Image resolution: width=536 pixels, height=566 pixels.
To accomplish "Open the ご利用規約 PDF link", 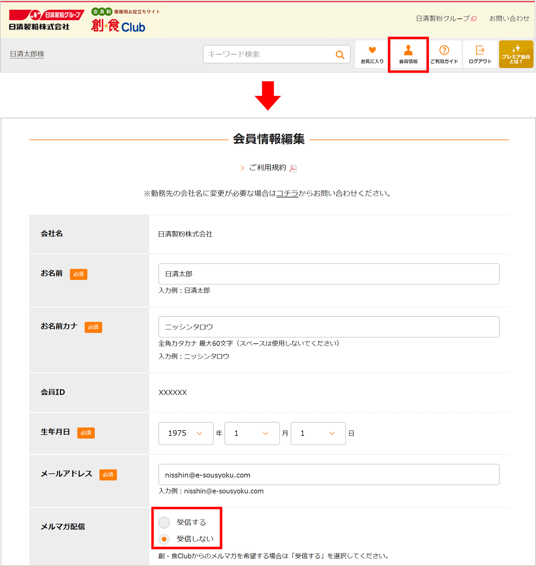I will pos(268,168).
